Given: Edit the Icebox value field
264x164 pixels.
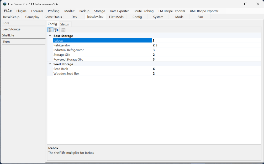Looking at the screenshot, I should [x=207, y=40].
